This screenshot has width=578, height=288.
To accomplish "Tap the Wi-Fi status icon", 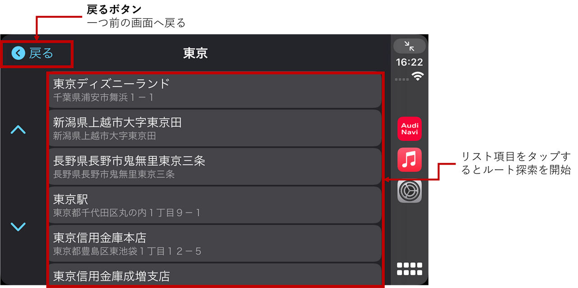I will click(x=418, y=76).
